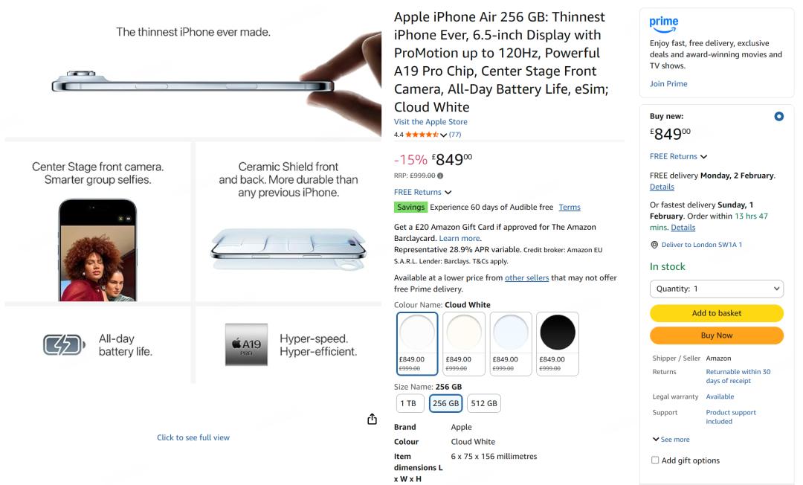Open the Visit the Apple Store link
The image size is (803, 485).
tap(430, 122)
